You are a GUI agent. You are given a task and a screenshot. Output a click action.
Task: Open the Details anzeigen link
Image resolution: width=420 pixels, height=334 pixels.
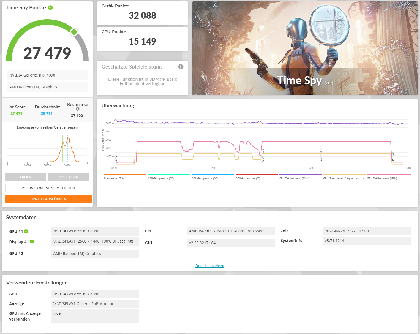click(x=210, y=266)
